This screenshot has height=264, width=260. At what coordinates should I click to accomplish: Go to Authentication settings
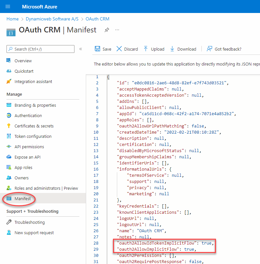pyautogui.click(x=28, y=115)
